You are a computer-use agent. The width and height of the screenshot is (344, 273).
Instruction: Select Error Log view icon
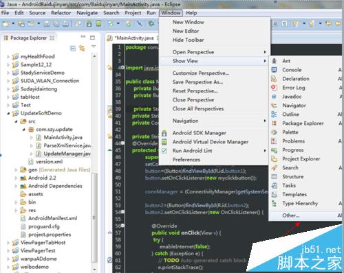pyautogui.click(x=274, y=88)
